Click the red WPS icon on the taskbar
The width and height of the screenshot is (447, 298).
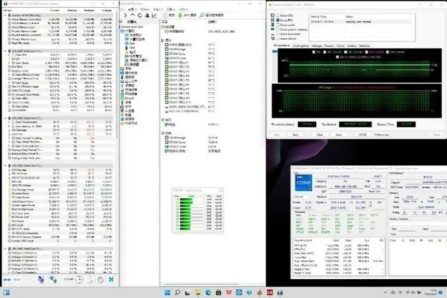tap(228, 292)
